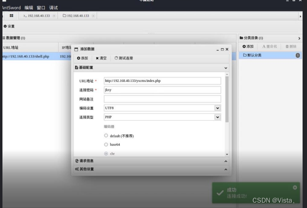Viewport: 307px width, 208px height.
Task: Select the default (不推荐) encoder radio
Action: 106,135
